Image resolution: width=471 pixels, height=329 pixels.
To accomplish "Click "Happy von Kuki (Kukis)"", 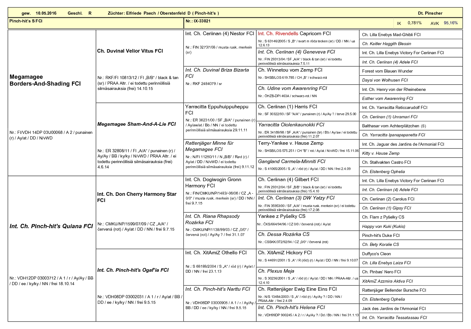I will pos(384,227).
